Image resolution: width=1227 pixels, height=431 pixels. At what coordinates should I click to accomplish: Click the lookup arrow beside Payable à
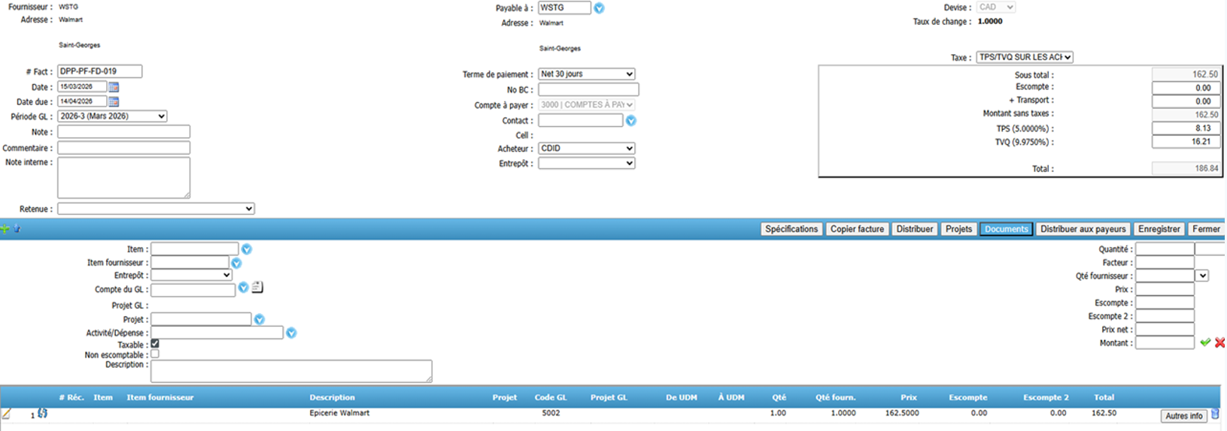(x=599, y=8)
